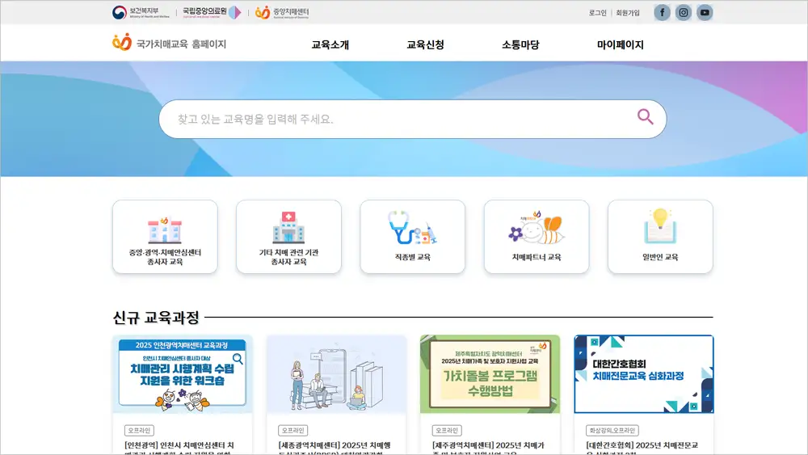Click the 회원가입 link
The width and height of the screenshot is (808, 455).
coord(627,13)
